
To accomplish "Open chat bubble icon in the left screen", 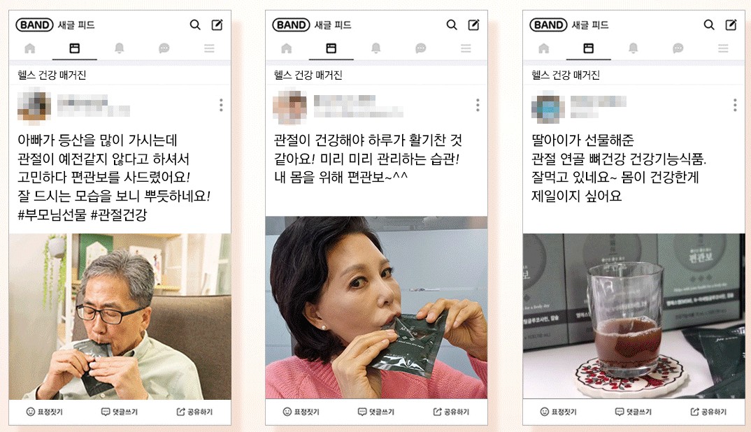I will [x=164, y=48].
